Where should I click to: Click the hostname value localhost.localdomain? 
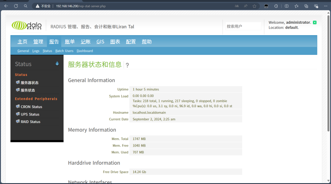pyautogui.click(x=149, y=112)
